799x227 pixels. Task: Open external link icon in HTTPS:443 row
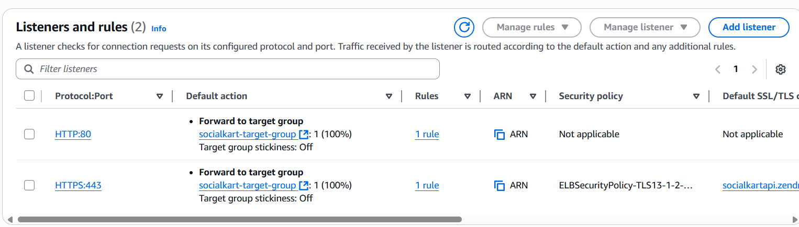(x=303, y=186)
